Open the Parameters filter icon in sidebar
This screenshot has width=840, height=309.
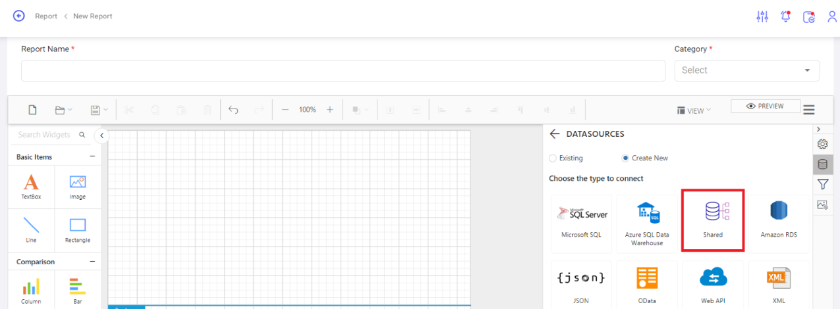[822, 184]
